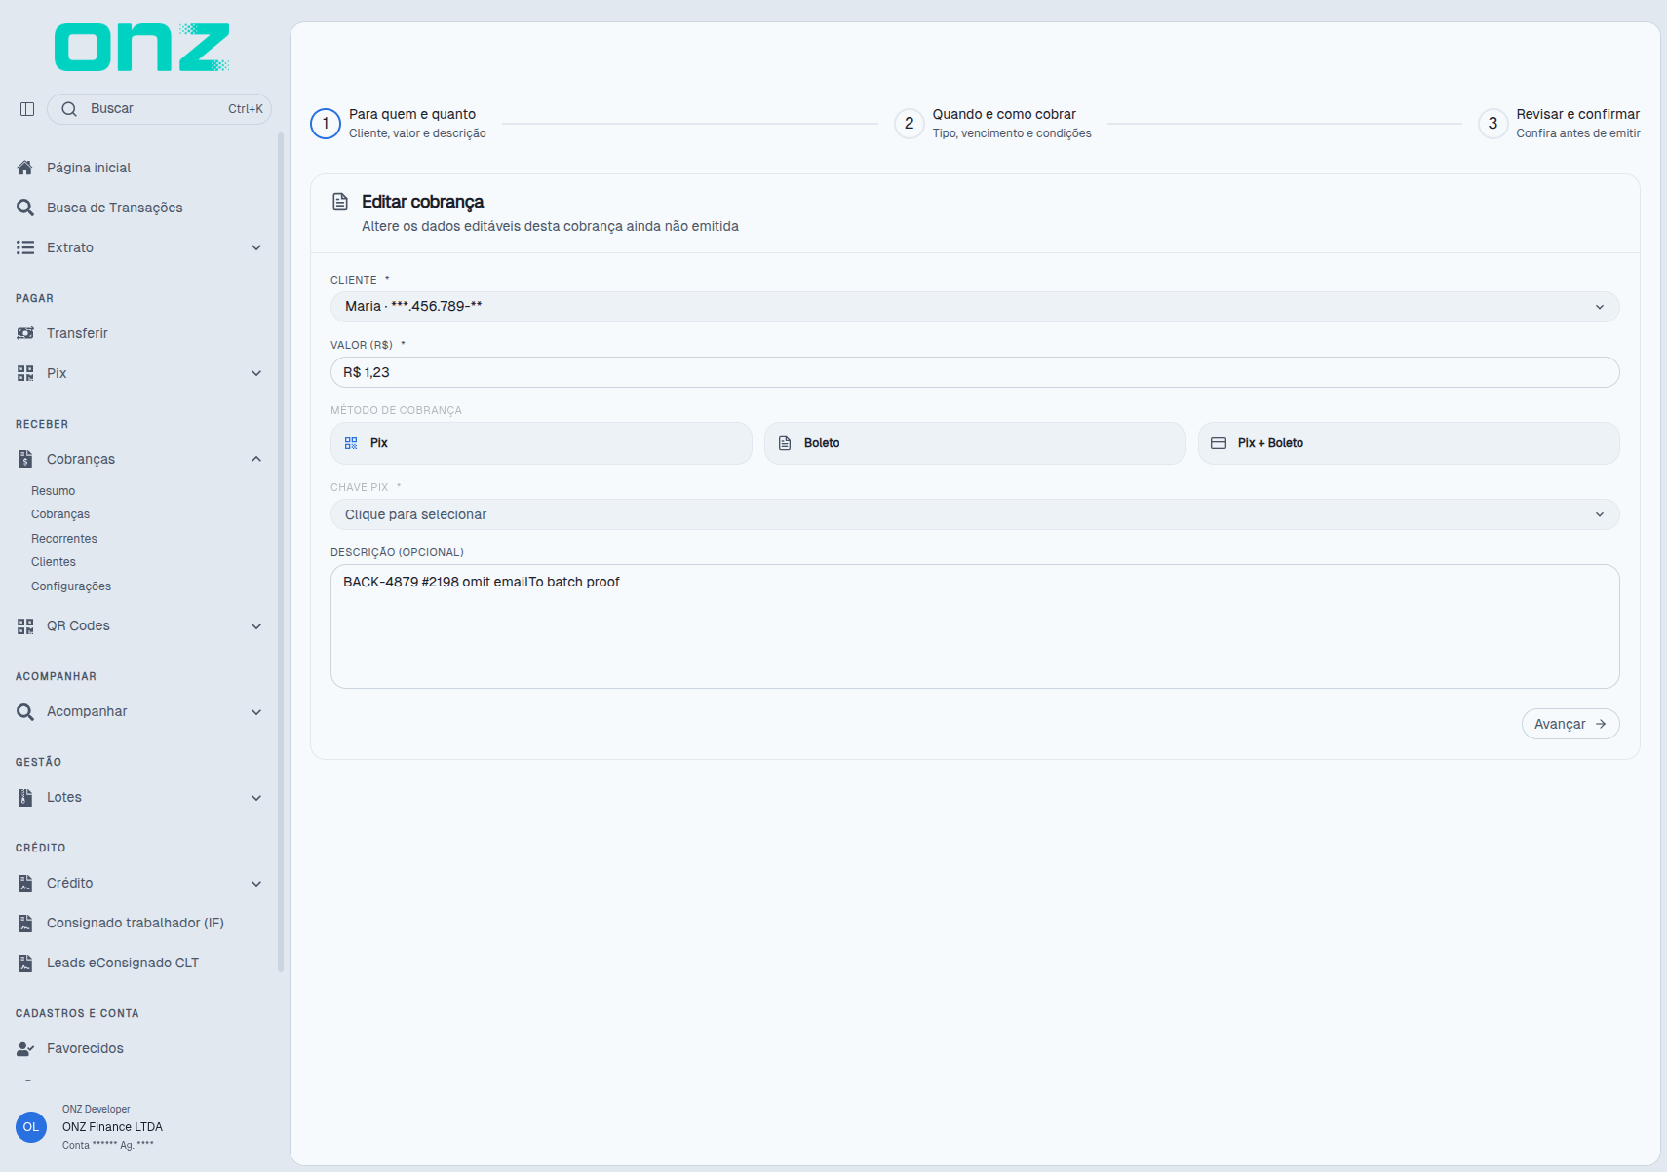Click the ONZ logo
This screenshot has height=1172, width=1667.
click(142, 48)
